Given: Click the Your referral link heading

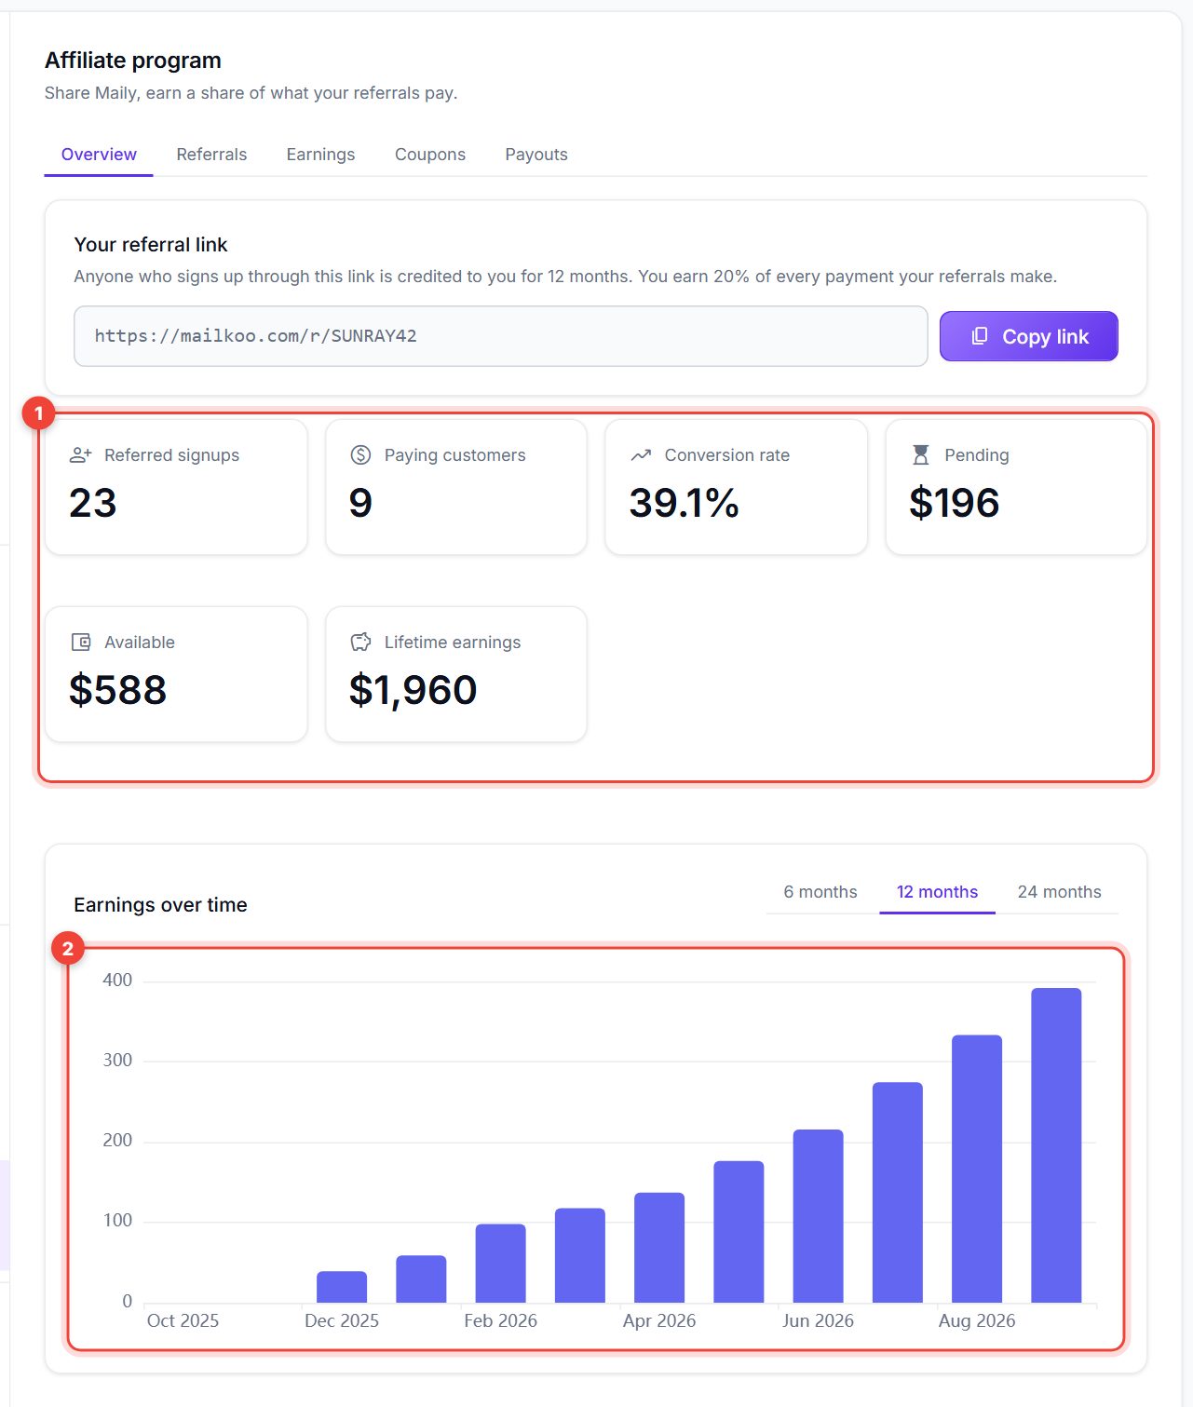Looking at the screenshot, I should pos(151,245).
